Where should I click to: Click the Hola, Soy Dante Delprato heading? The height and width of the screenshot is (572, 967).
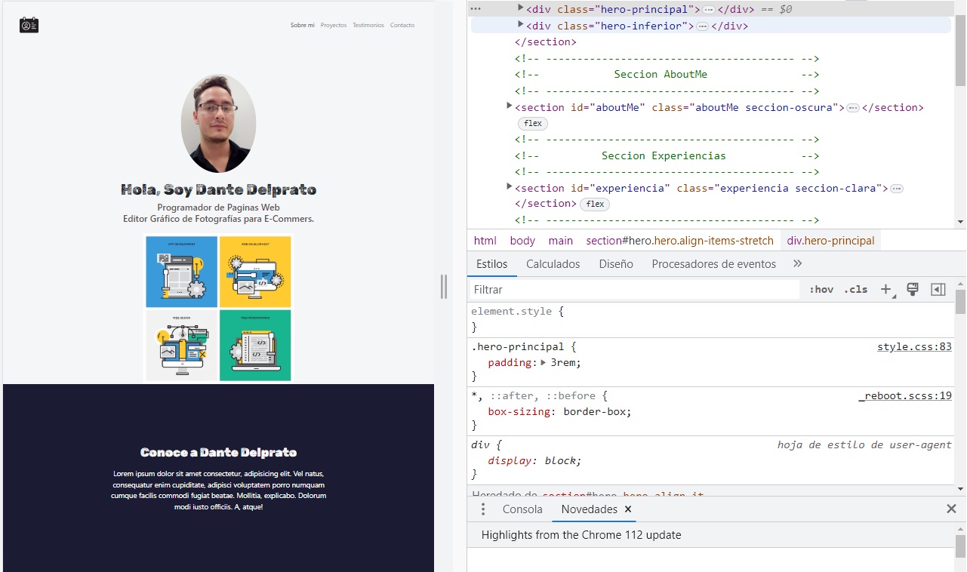218,190
